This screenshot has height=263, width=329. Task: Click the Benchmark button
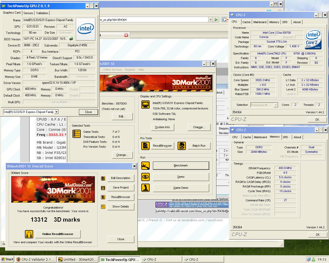(181, 166)
